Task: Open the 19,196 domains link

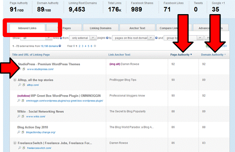Action: coord(49,46)
